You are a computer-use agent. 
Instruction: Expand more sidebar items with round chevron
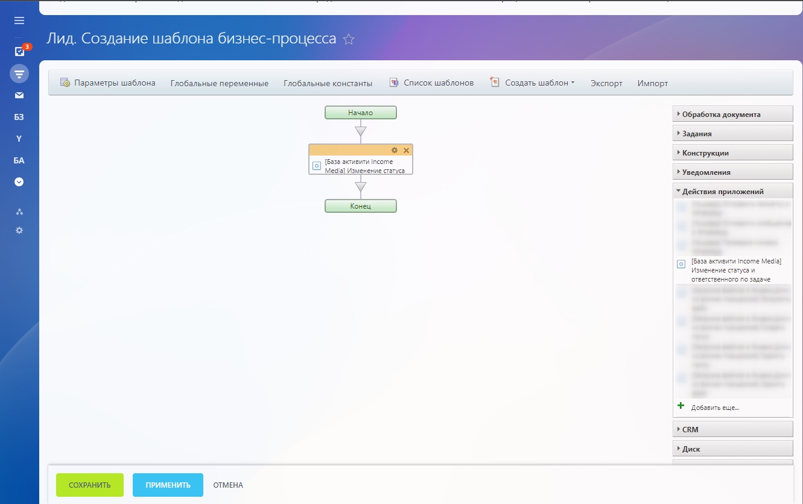tap(19, 181)
